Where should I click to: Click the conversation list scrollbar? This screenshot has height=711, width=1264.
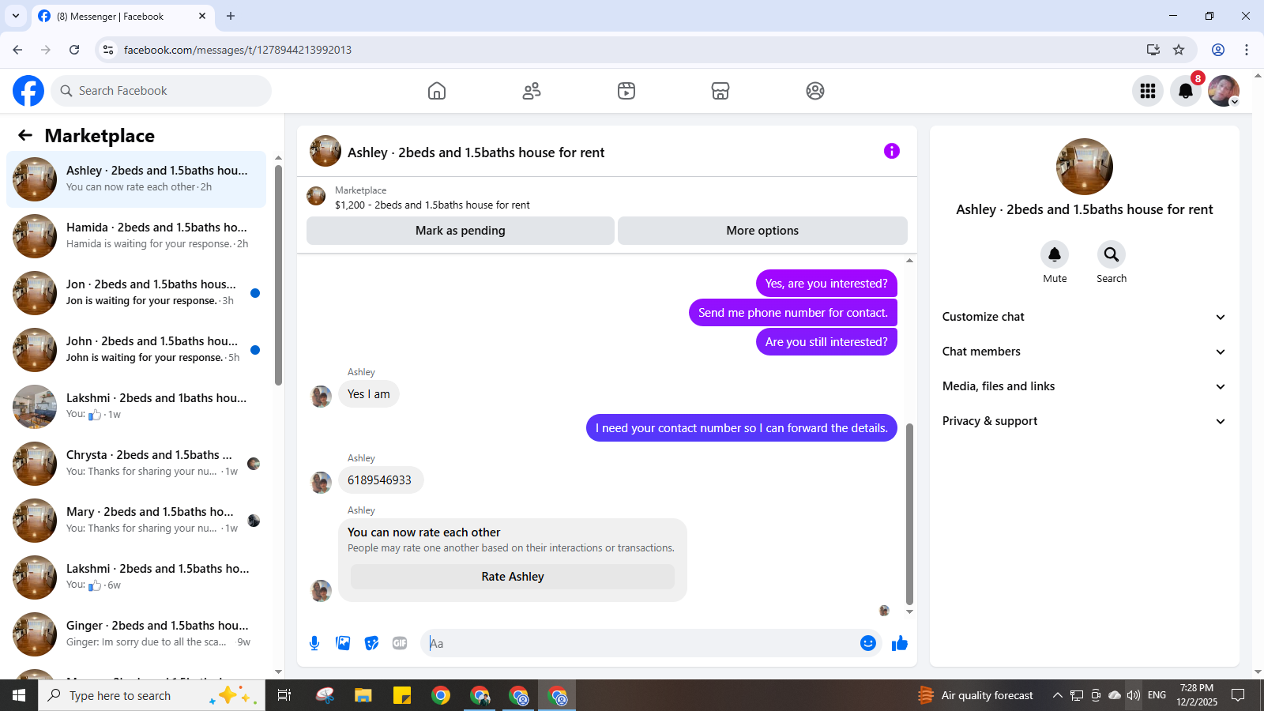[278, 275]
